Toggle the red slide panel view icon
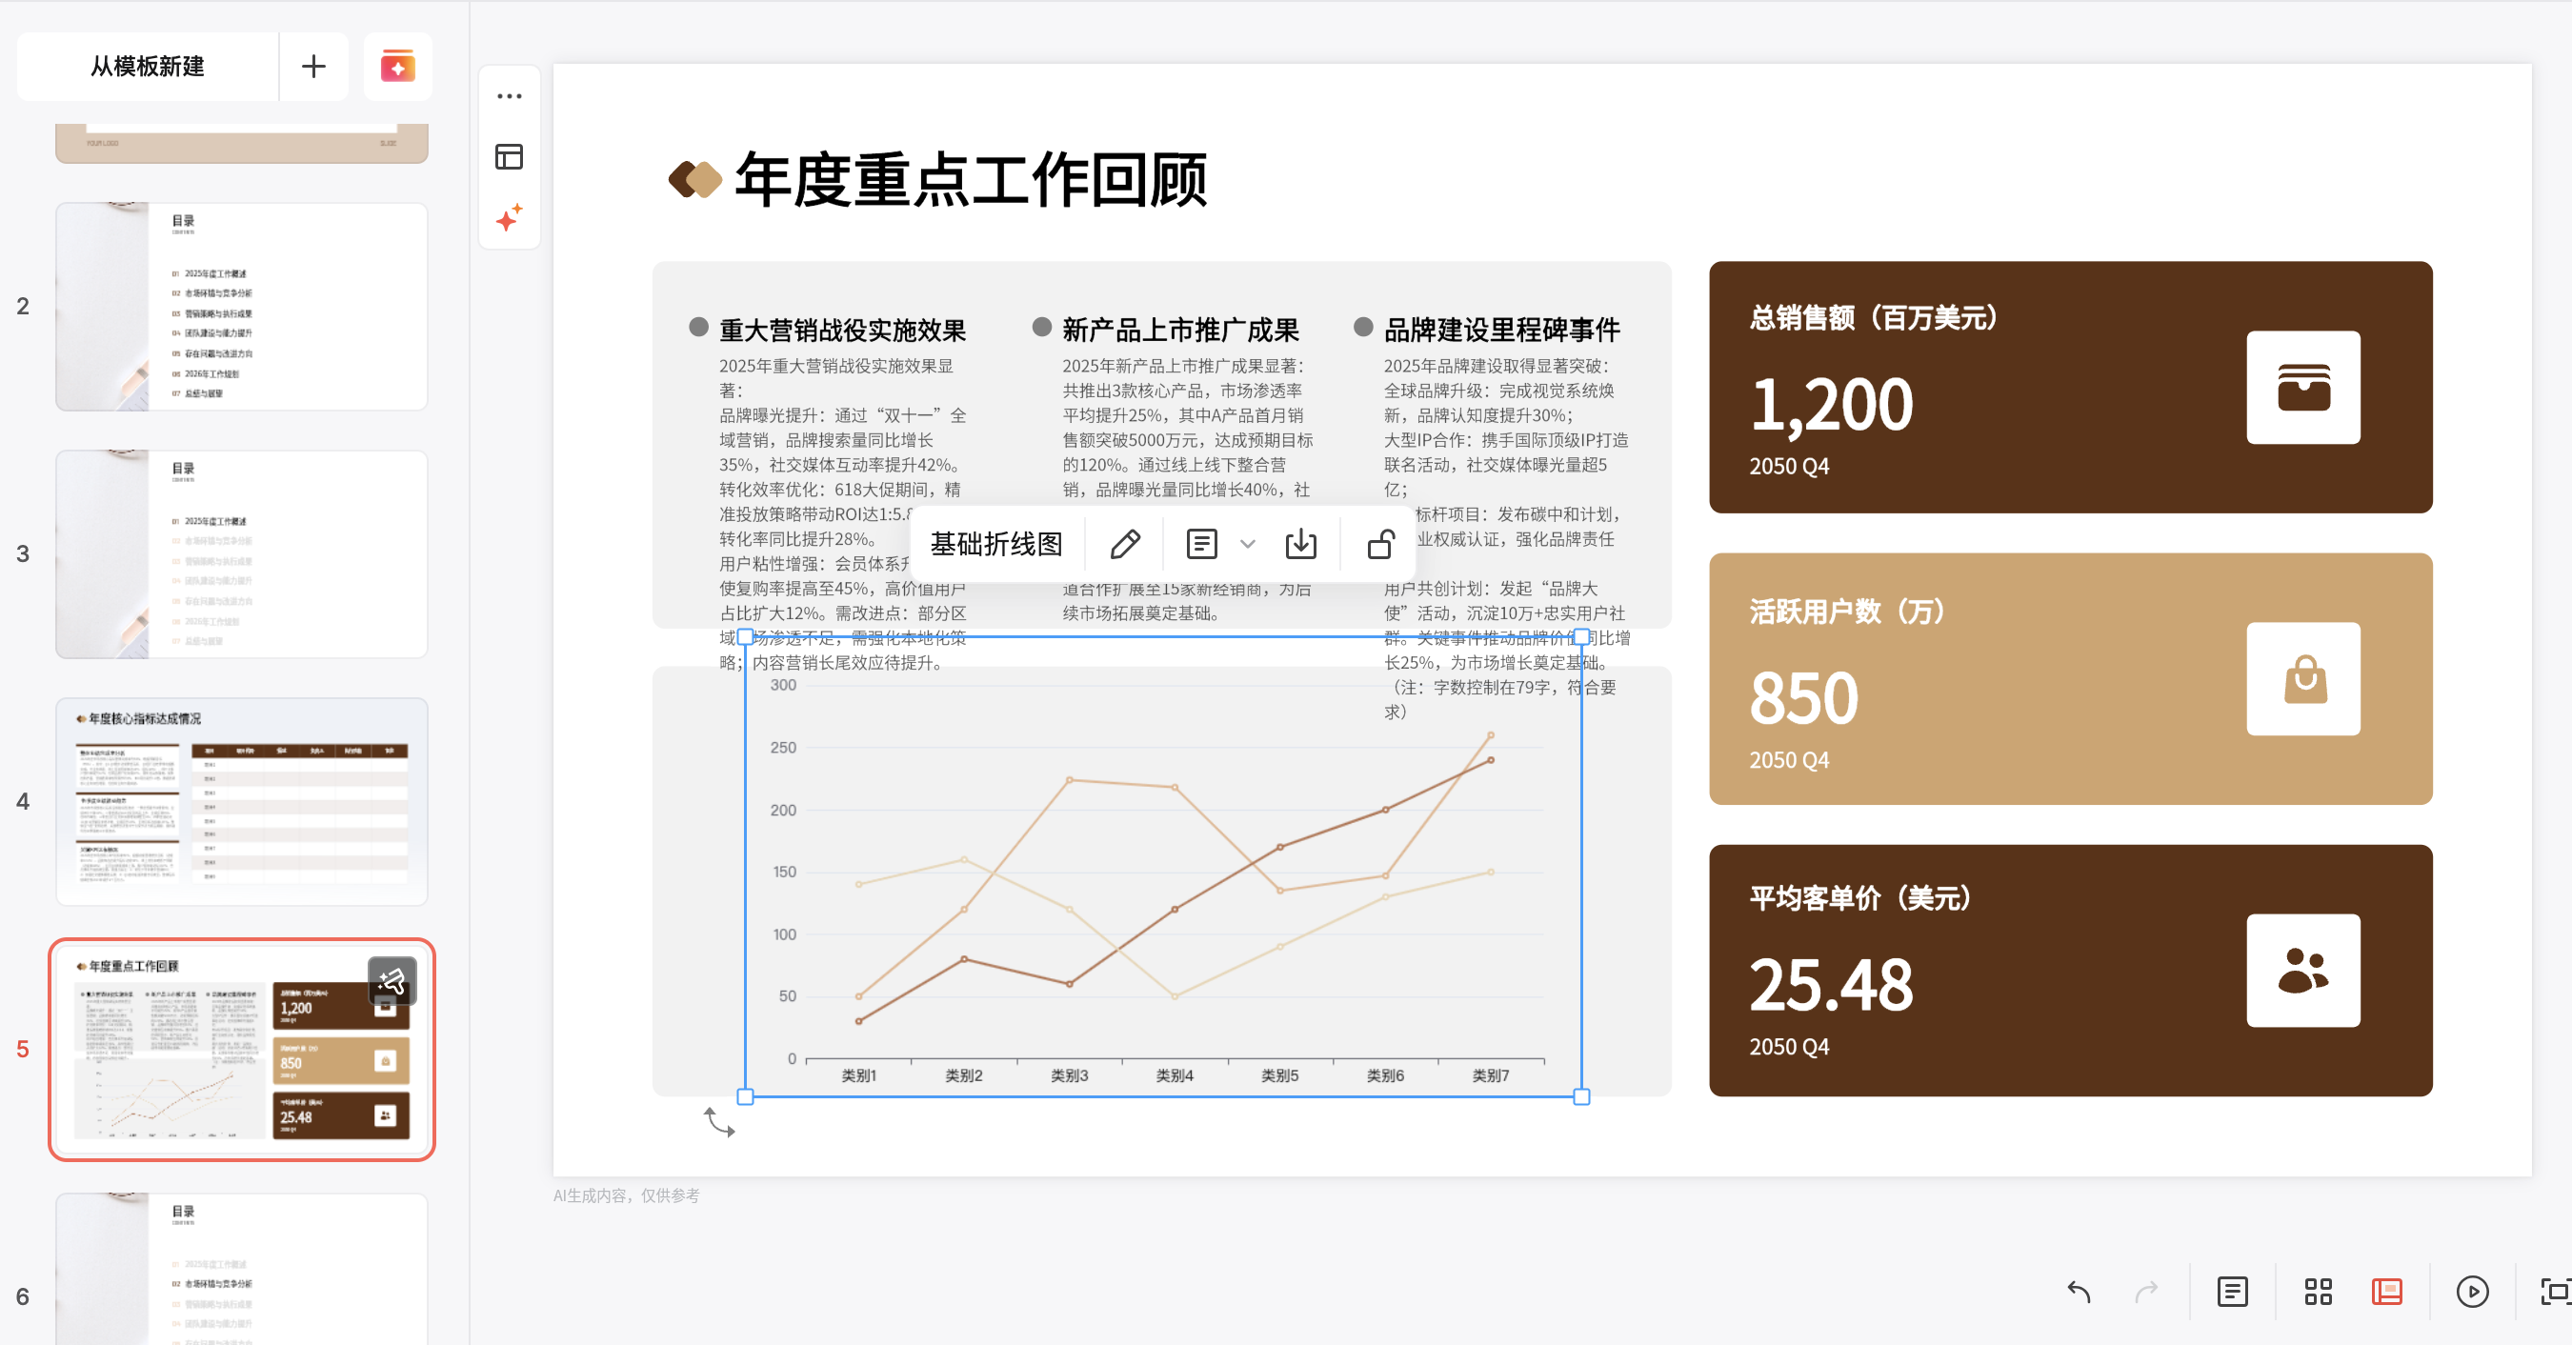 (x=2386, y=1291)
